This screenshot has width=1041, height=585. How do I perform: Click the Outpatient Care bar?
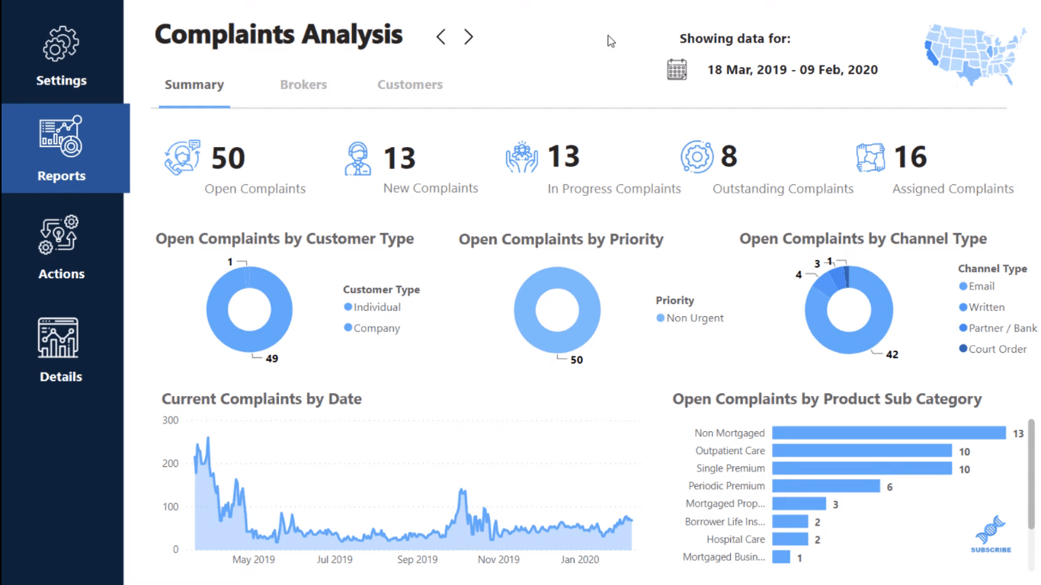click(x=862, y=451)
